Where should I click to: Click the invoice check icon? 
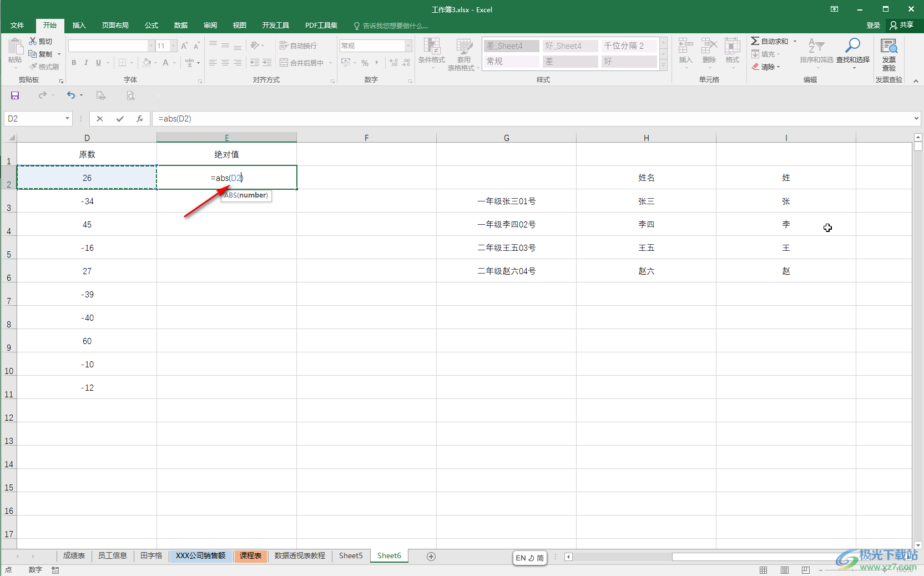[889, 54]
